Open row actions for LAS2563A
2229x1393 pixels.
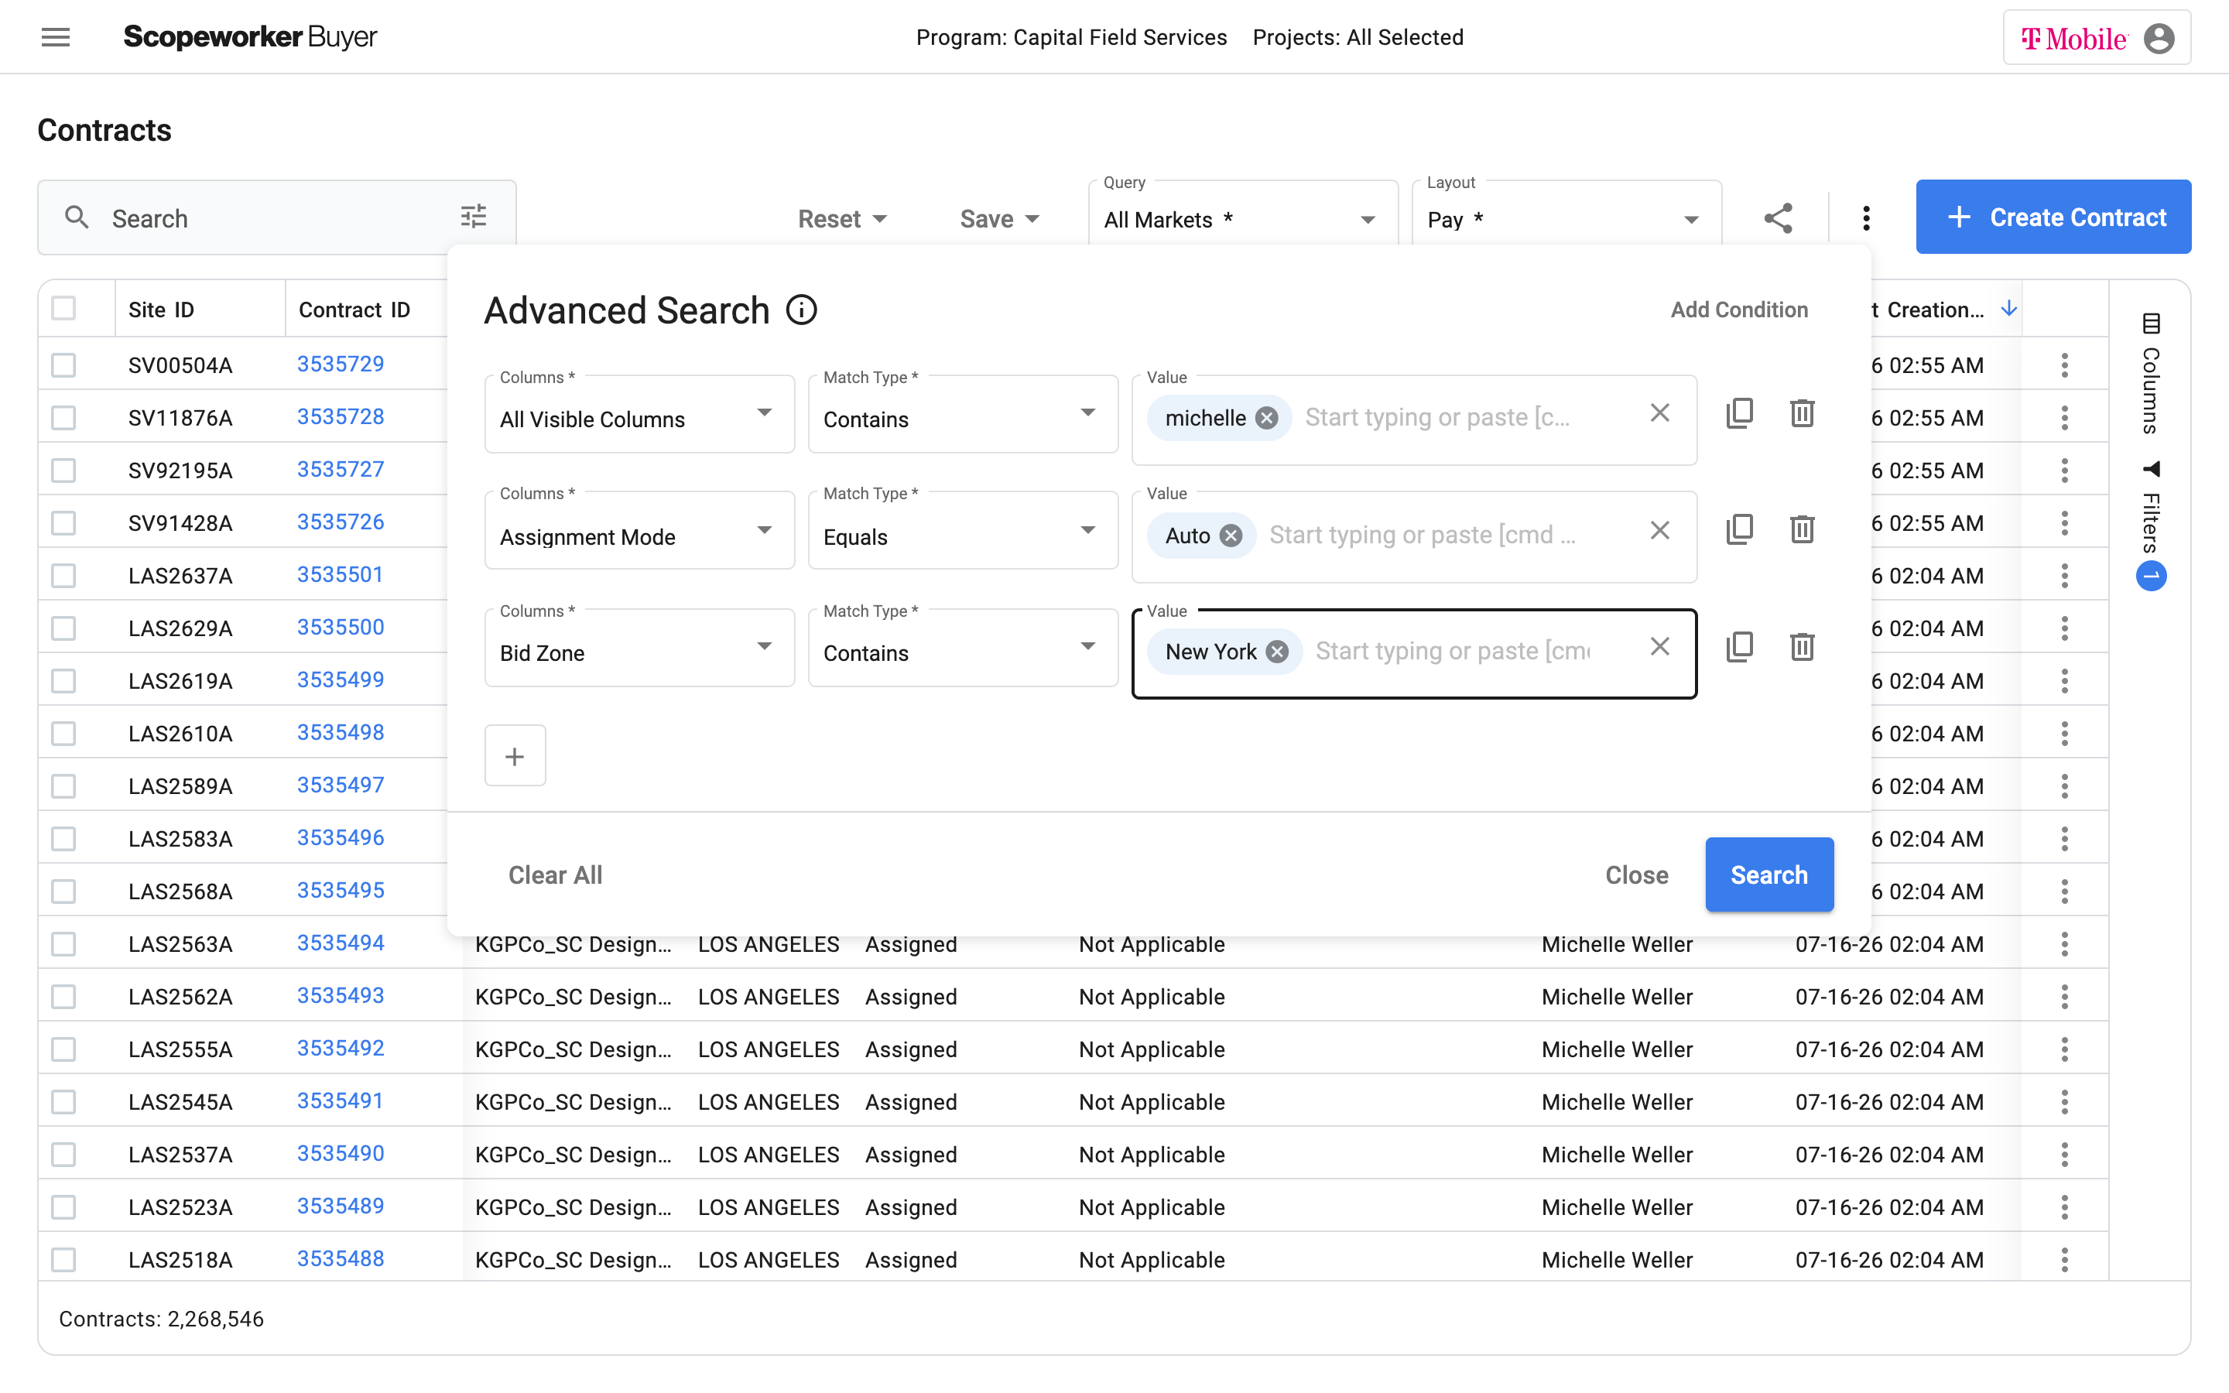[2064, 944]
